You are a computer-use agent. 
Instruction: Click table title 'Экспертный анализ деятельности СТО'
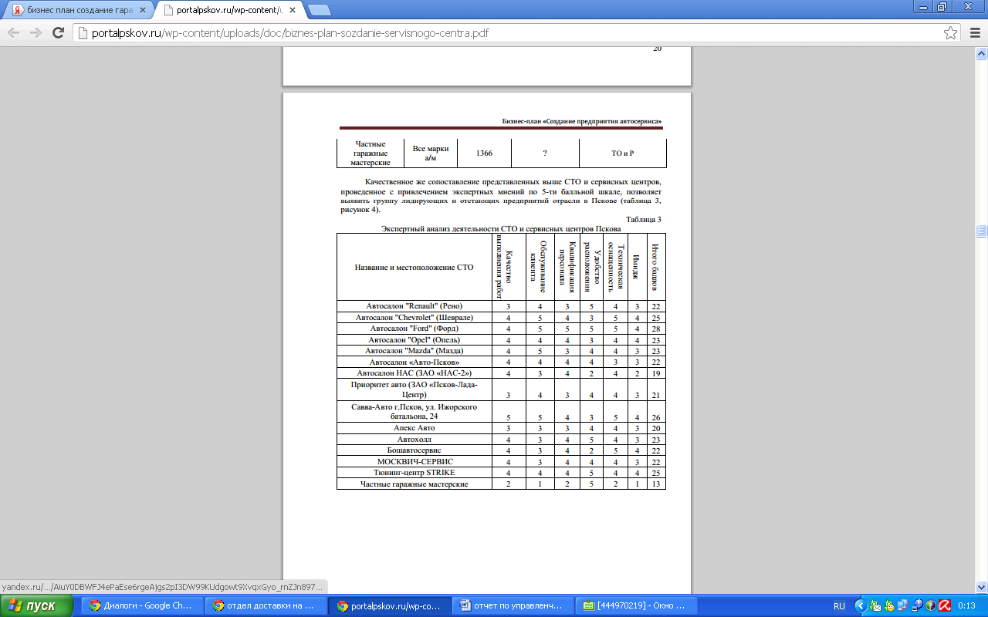point(501,229)
